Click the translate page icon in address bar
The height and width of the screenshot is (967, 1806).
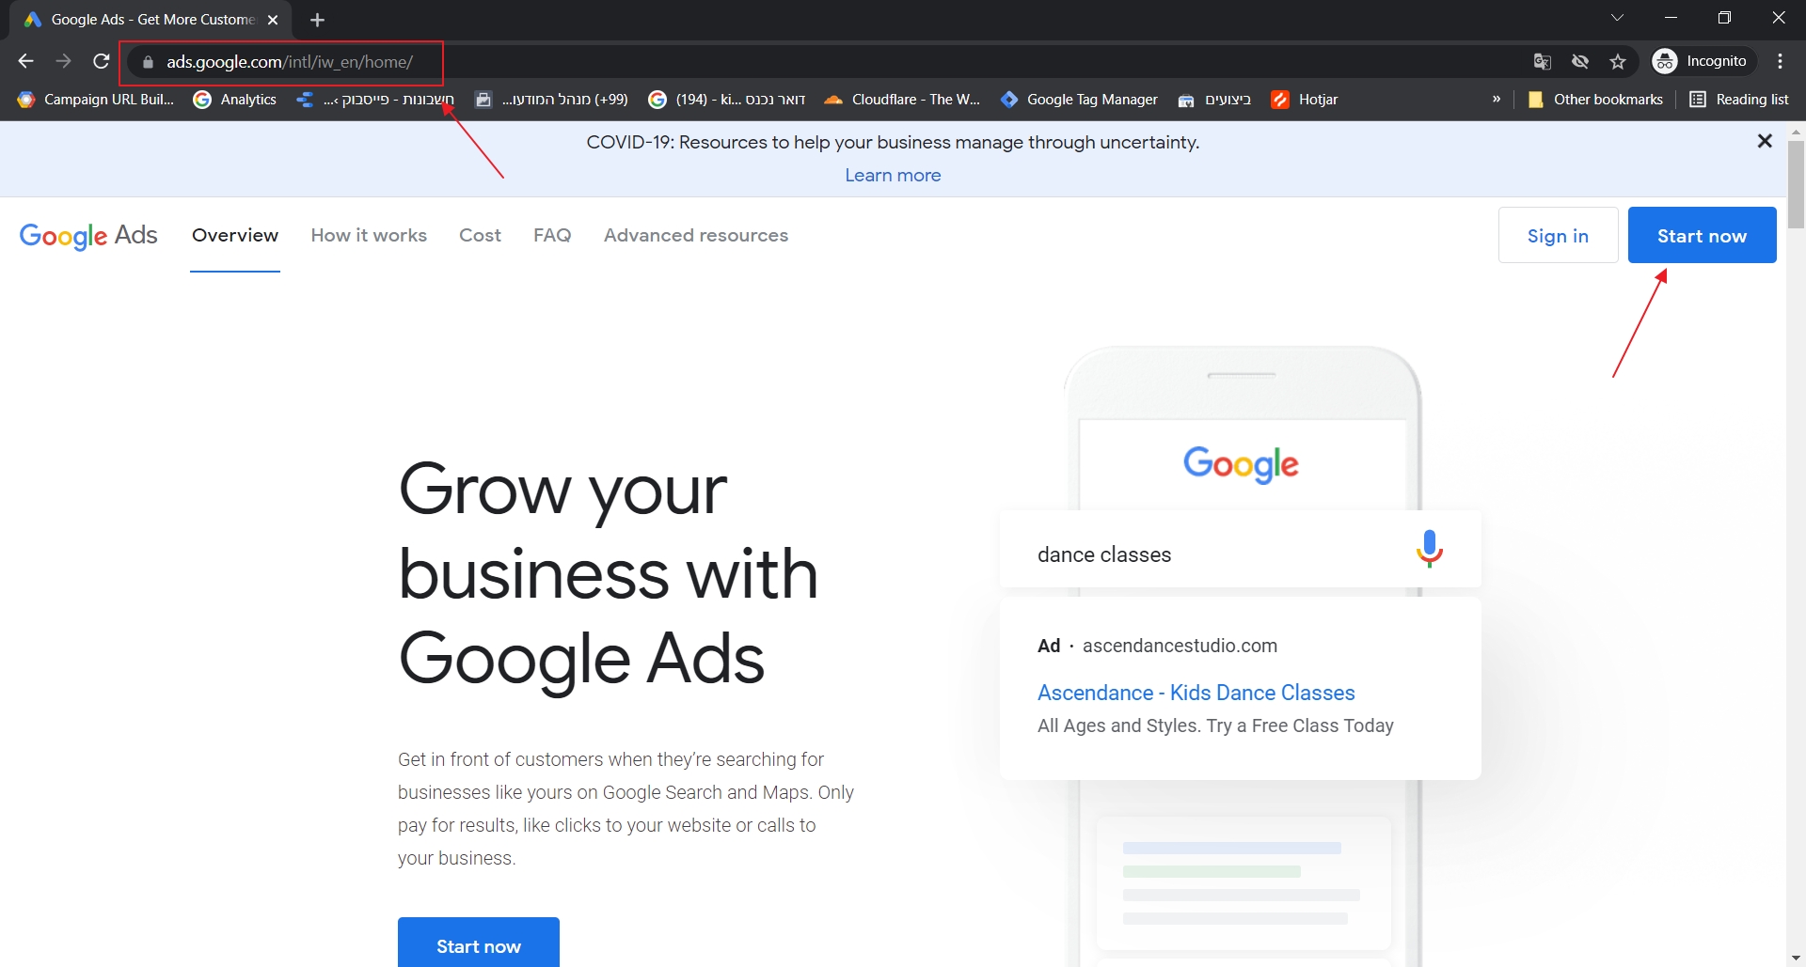1542,62
